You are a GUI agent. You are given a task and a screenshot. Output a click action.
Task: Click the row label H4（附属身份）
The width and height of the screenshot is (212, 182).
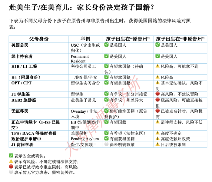pyautogui.click(x=26, y=77)
